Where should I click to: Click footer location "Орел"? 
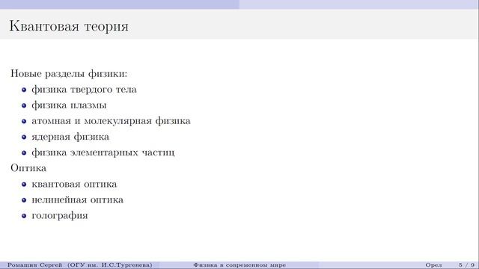pos(433,265)
